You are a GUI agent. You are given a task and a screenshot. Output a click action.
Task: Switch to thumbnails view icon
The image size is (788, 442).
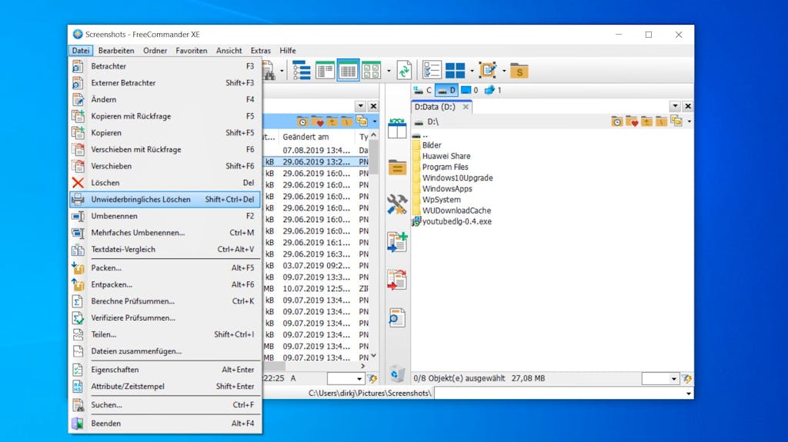[372, 71]
